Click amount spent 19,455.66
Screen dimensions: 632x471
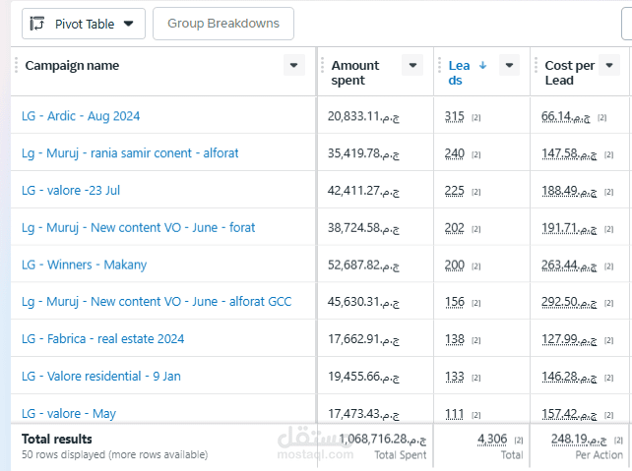point(363,377)
